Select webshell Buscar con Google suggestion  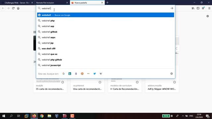106,15
